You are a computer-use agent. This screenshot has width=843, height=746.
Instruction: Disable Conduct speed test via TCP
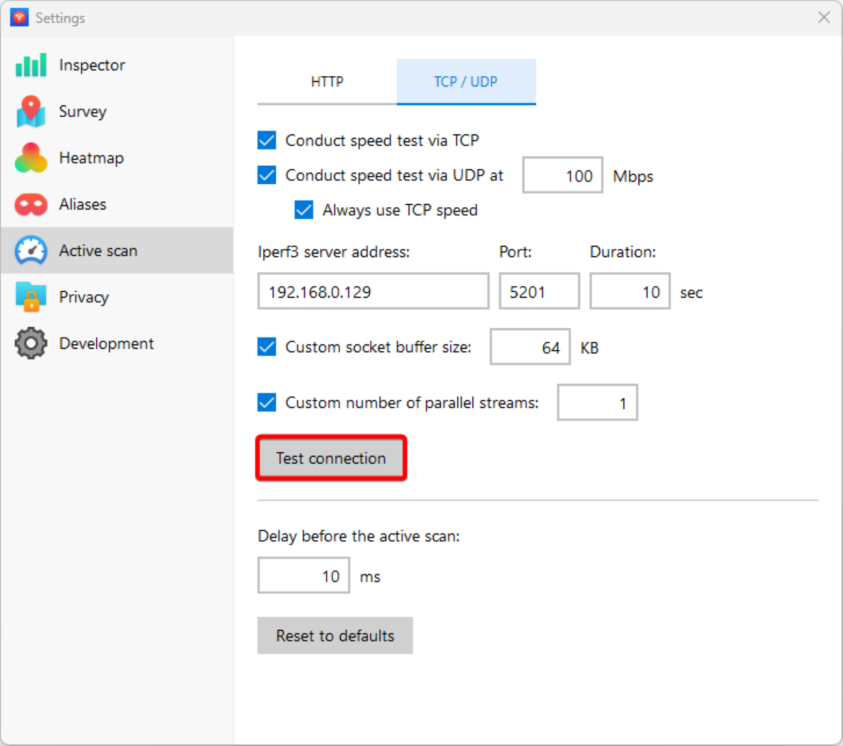(x=267, y=141)
